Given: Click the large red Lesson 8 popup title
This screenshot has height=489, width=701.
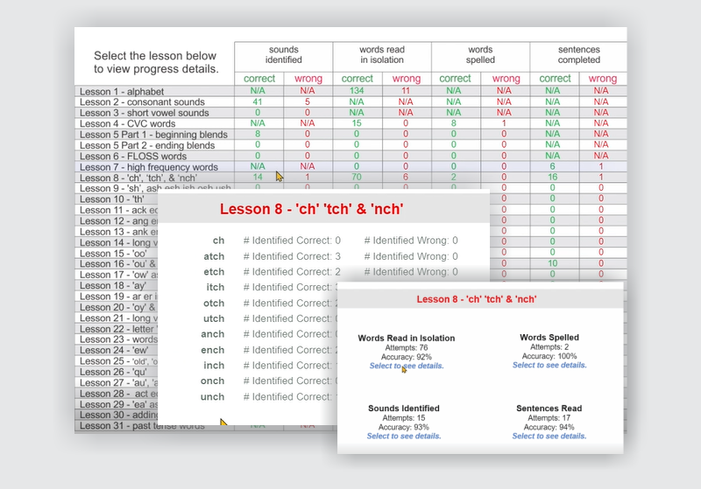Looking at the screenshot, I should pyautogui.click(x=312, y=209).
